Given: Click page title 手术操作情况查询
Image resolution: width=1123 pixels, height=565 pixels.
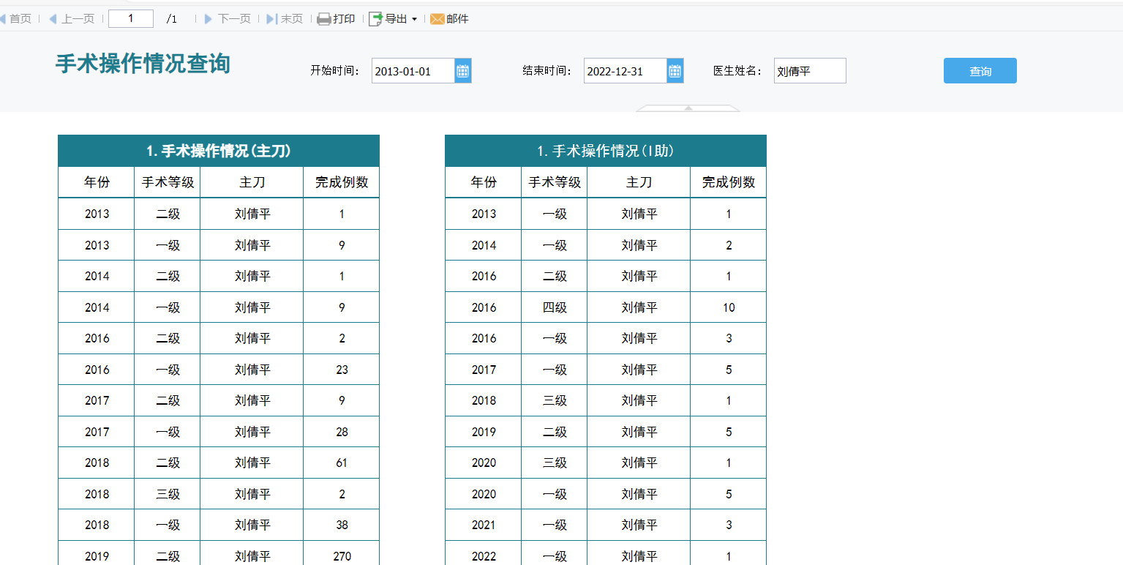Looking at the screenshot, I should click(143, 64).
